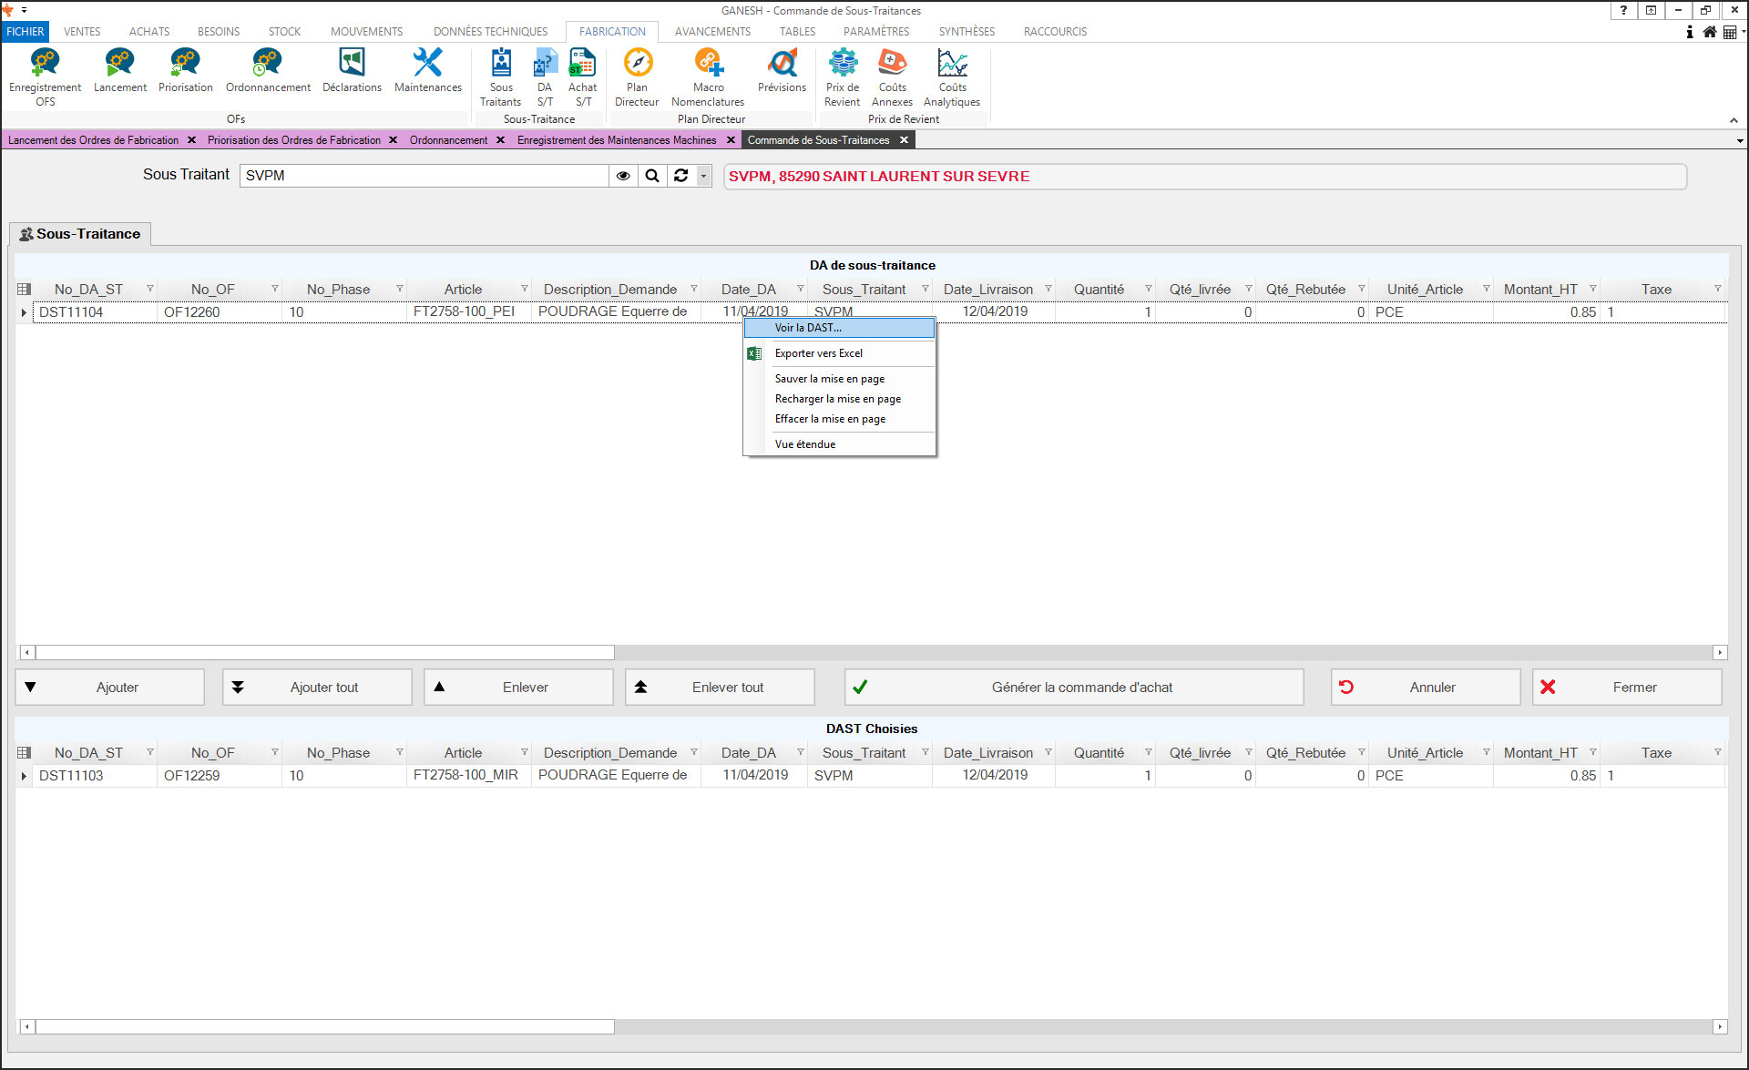1749x1070 pixels.
Task: Open dropdown arrow next to refresh button
Action: click(x=703, y=176)
